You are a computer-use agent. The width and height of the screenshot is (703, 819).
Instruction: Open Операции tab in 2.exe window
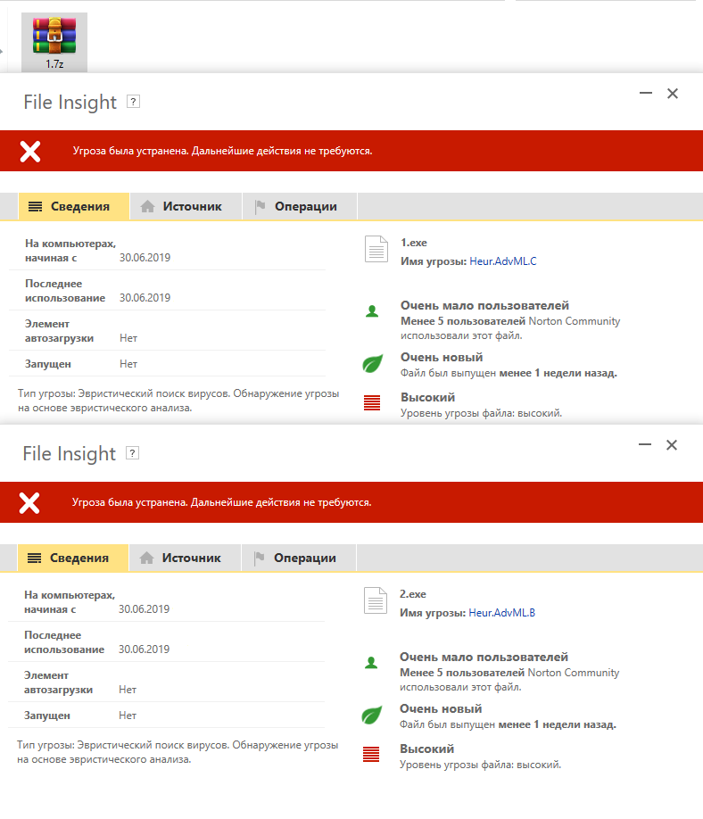click(x=299, y=558)
